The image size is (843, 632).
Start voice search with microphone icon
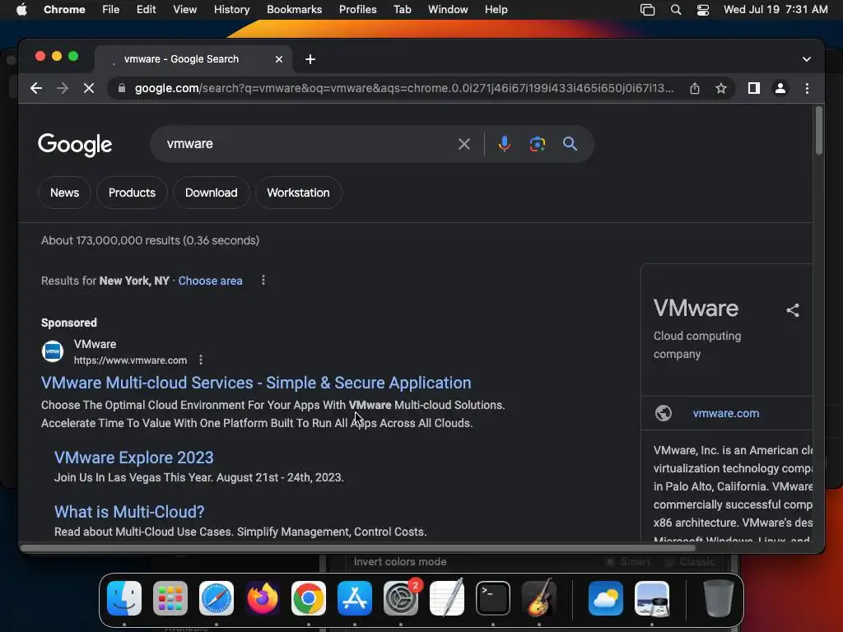click(x=505, y=144)
